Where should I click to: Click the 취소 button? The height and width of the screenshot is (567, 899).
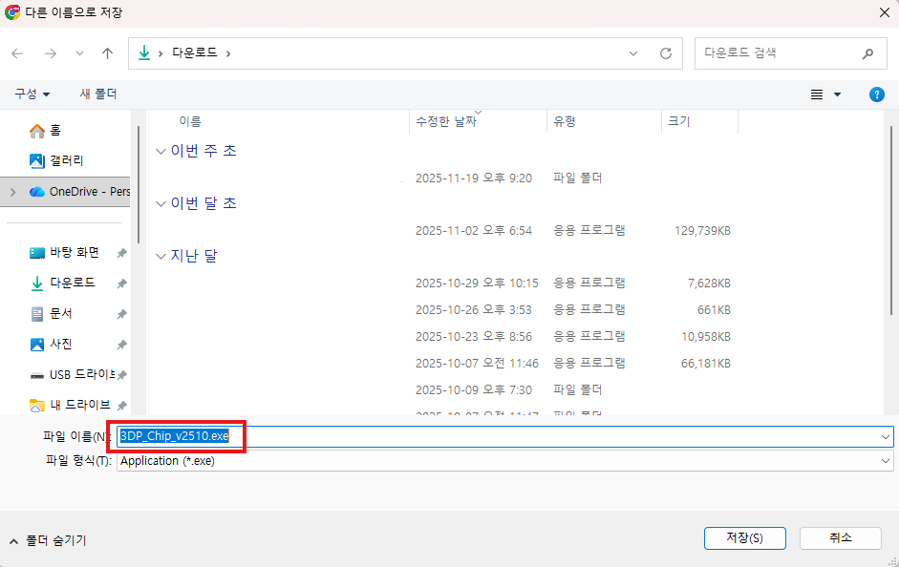pyautogui.click(x=841, y=538)
